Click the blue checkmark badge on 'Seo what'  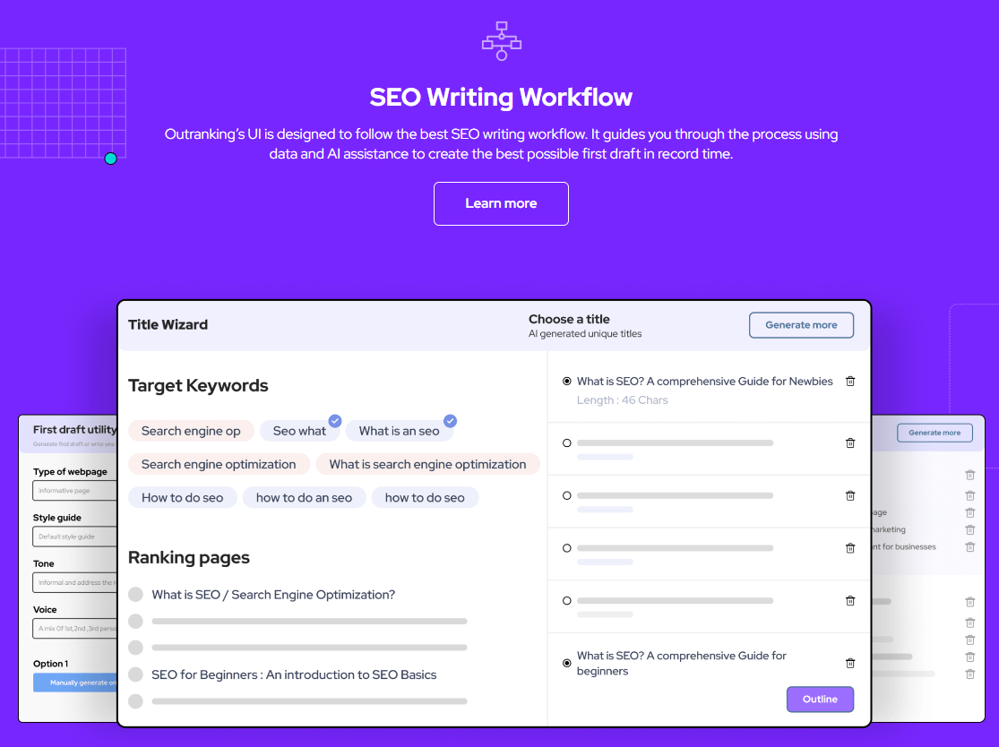[335, 421]
